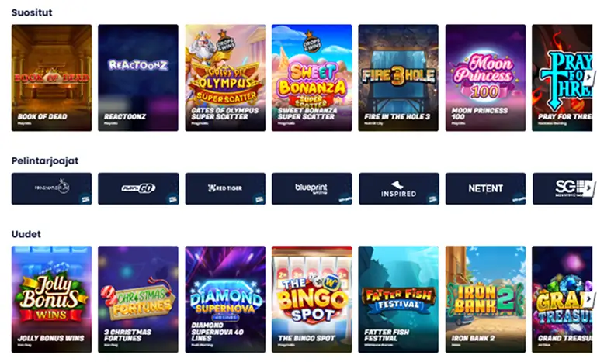Click the Pragmatic Play provider logo

[x=51, y=188]
